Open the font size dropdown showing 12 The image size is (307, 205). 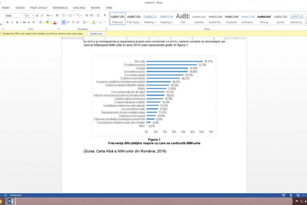33,16
